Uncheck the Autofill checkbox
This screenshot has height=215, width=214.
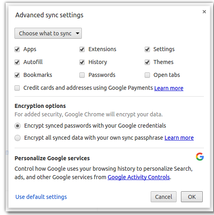(17, 62)
